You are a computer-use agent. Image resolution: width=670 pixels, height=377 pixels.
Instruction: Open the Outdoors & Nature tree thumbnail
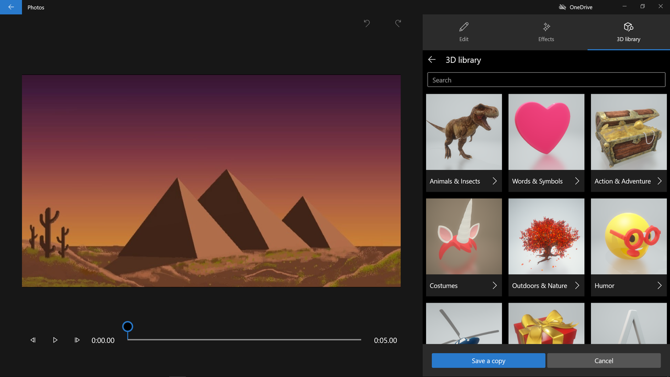coord(546,237)
